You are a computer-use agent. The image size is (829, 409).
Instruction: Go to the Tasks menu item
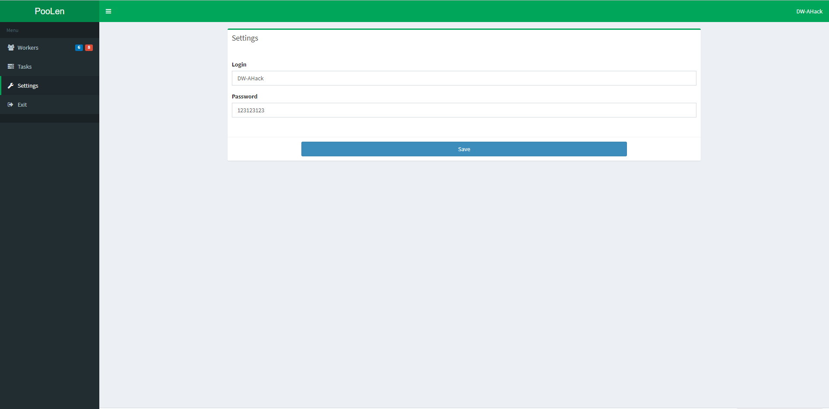coord(25,67)
